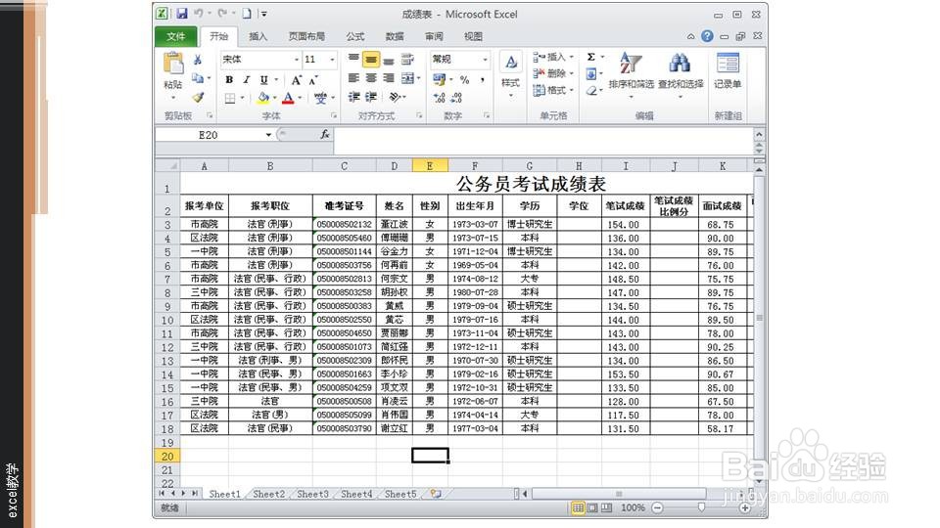Click the Copy icon in clipboard group
Image resolution: width=940 pixels, height=528 pixels.
(x=197, y=78)
